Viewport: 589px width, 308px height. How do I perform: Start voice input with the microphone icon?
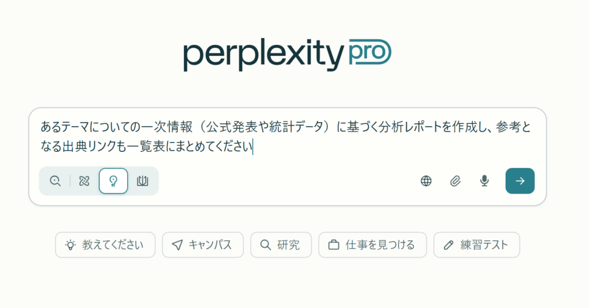484,181
